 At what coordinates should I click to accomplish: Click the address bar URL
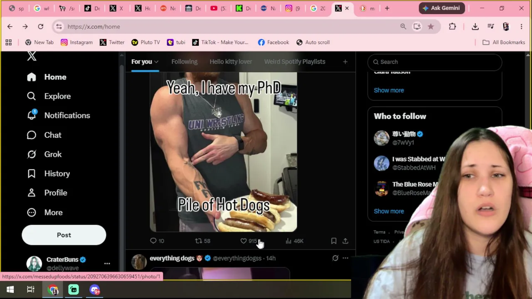94,27
